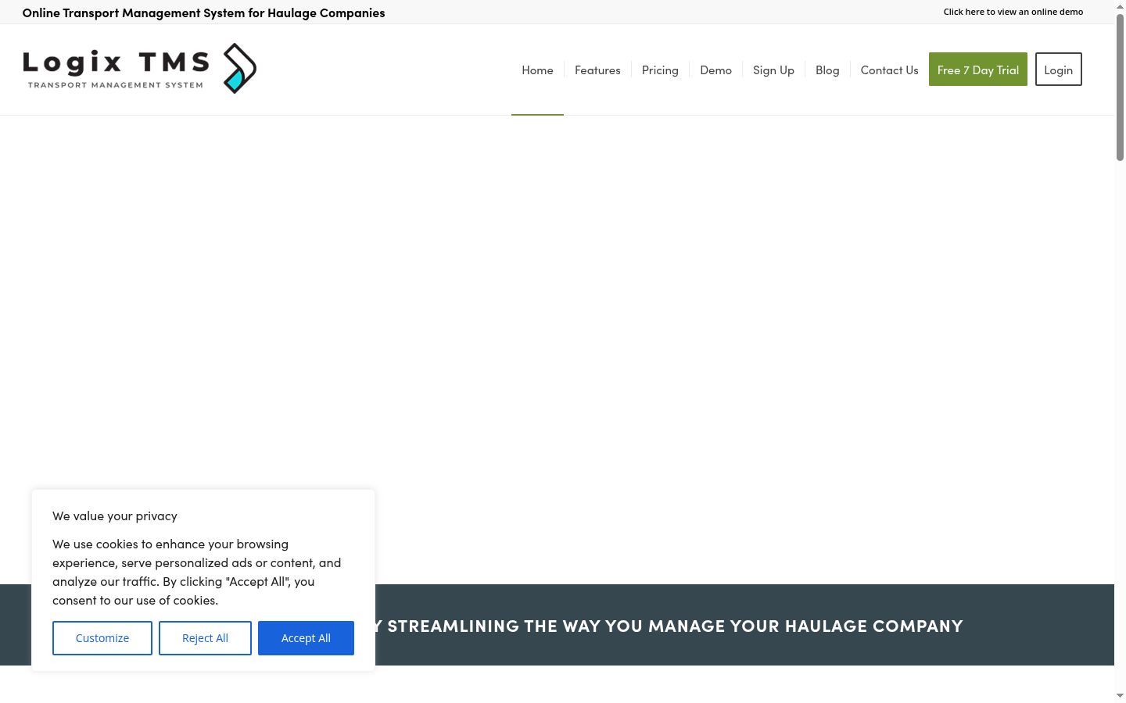This screenshot has width=1126, height=703.
Task: Go to the Features page
Action: tap(597, 70)
